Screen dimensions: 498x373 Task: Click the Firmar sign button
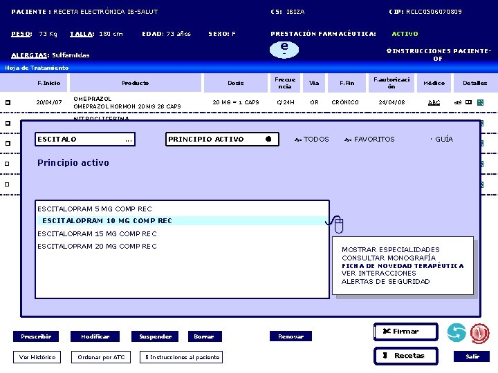pos(406,332)
